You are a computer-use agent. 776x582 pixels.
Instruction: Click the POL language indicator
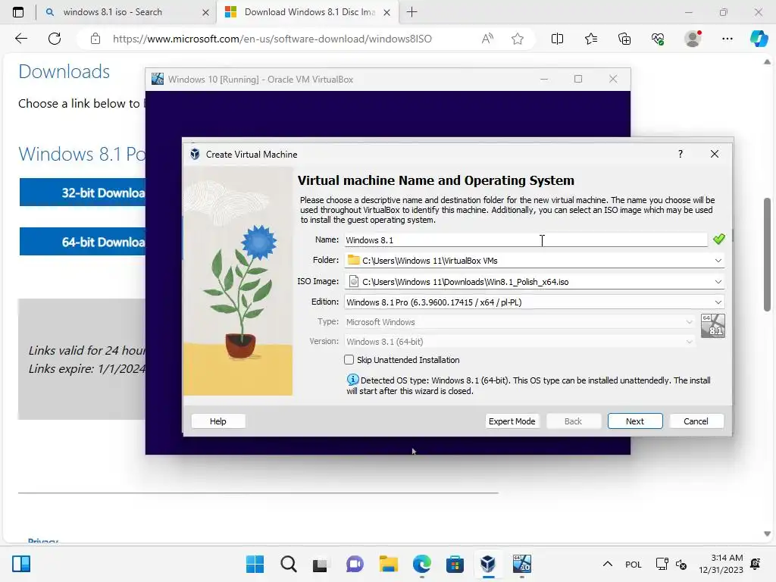[x=633, y=564]
